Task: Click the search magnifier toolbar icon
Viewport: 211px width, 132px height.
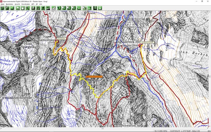Action: 28,8
